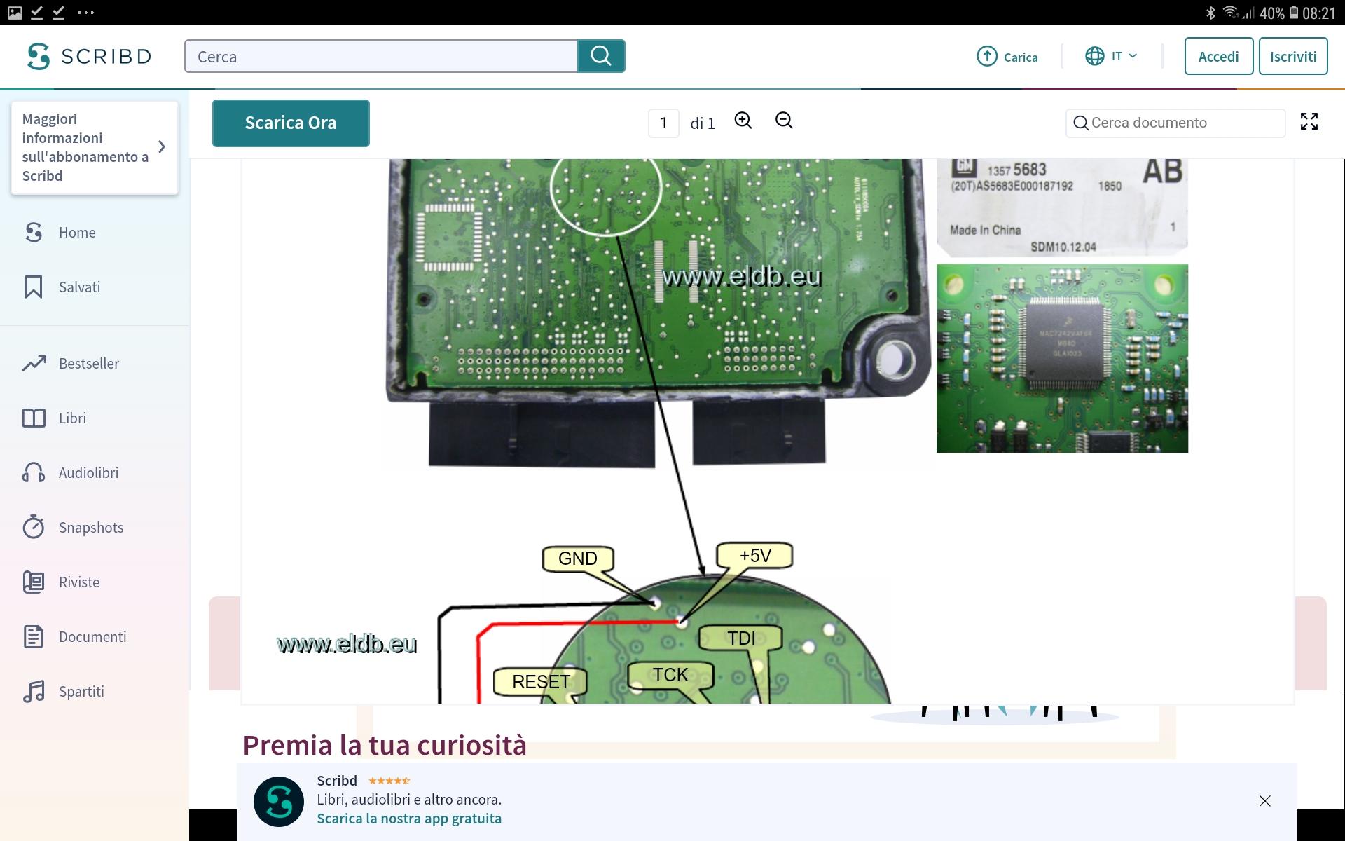Click the Spartiti music note icon
This screenshot has height=841, width=1345.
point(34,691)
